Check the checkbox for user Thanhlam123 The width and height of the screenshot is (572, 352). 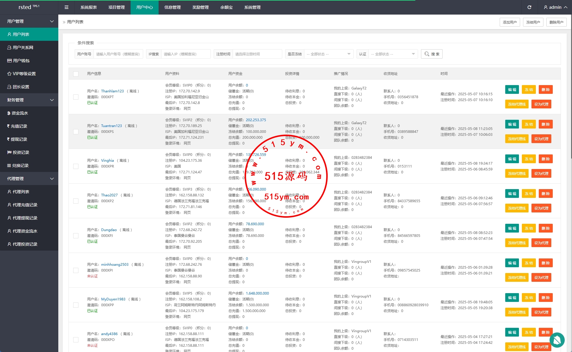pos(76,97)
